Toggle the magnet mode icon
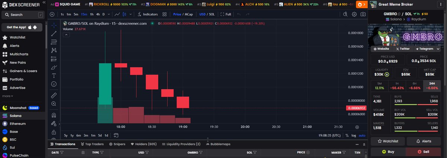This screenshot has height=158, width=447. tap(54, 115)
